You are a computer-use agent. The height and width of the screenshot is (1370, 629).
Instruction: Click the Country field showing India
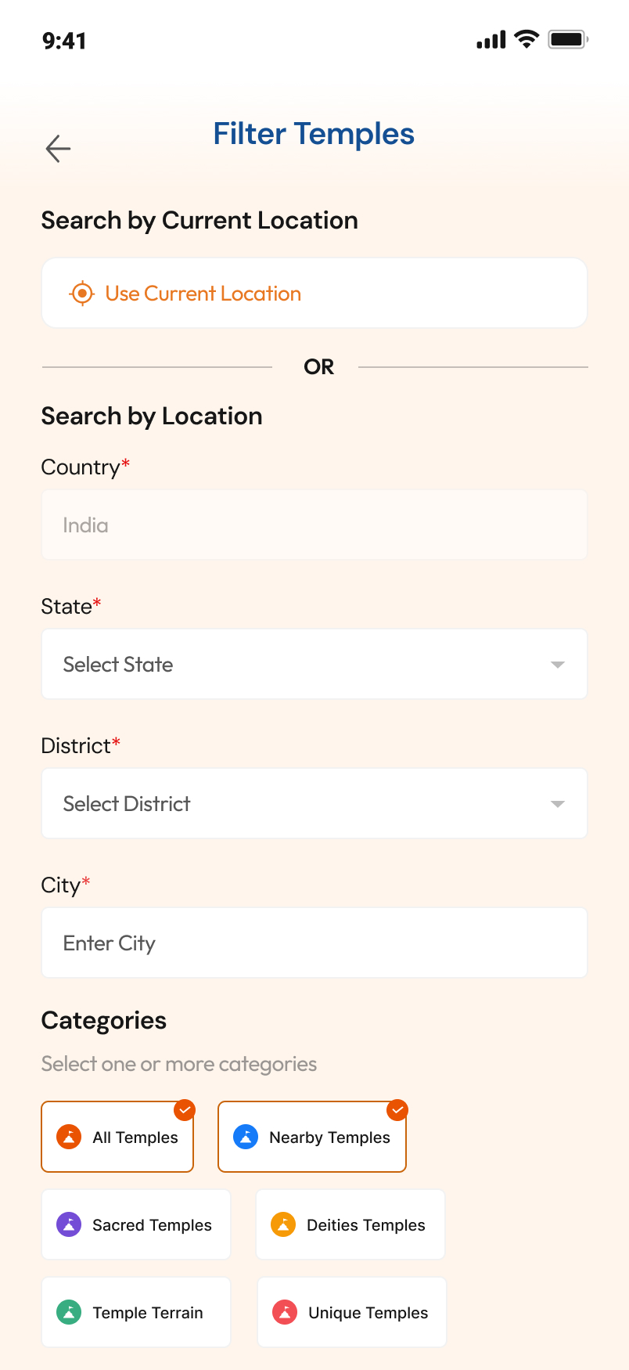314,525
